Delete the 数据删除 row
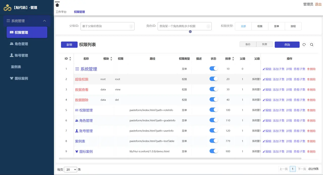 tap(311, 100)
